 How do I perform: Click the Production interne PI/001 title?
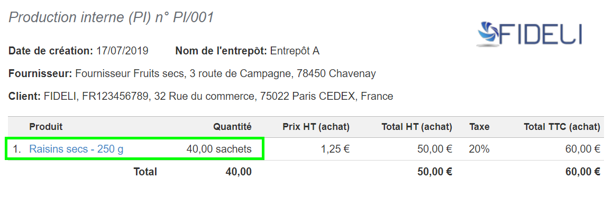pos(111,17)
